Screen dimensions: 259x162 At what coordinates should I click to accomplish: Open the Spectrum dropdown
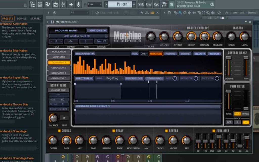[84, 78]
